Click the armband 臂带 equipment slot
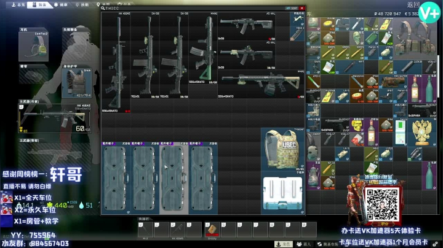This screenshot has height=248, width=443. pyautogui.click(x=33, y=76)
